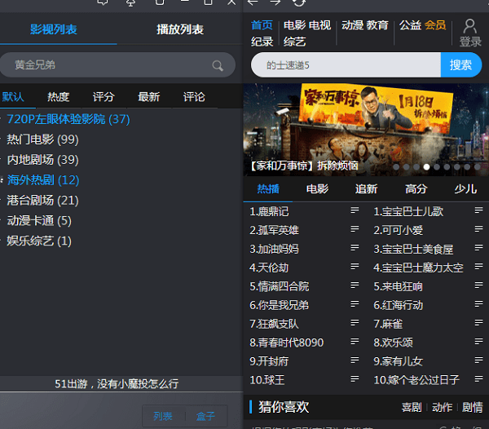This screenshot has width=489, height=429.
Task: Expand 海外热剧 (12) category
Action: click(43, 180)
